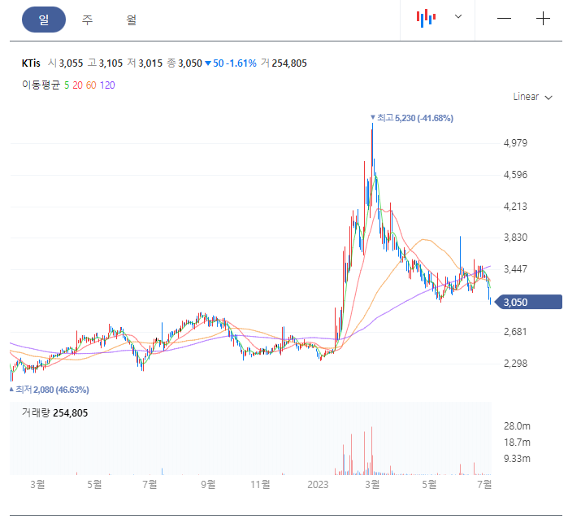Click the 2,298 price axis label
The image size is (568, 519).
[515, 364]
